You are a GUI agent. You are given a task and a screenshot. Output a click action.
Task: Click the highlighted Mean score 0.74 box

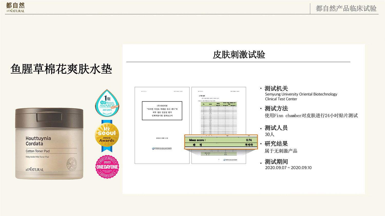221,142
